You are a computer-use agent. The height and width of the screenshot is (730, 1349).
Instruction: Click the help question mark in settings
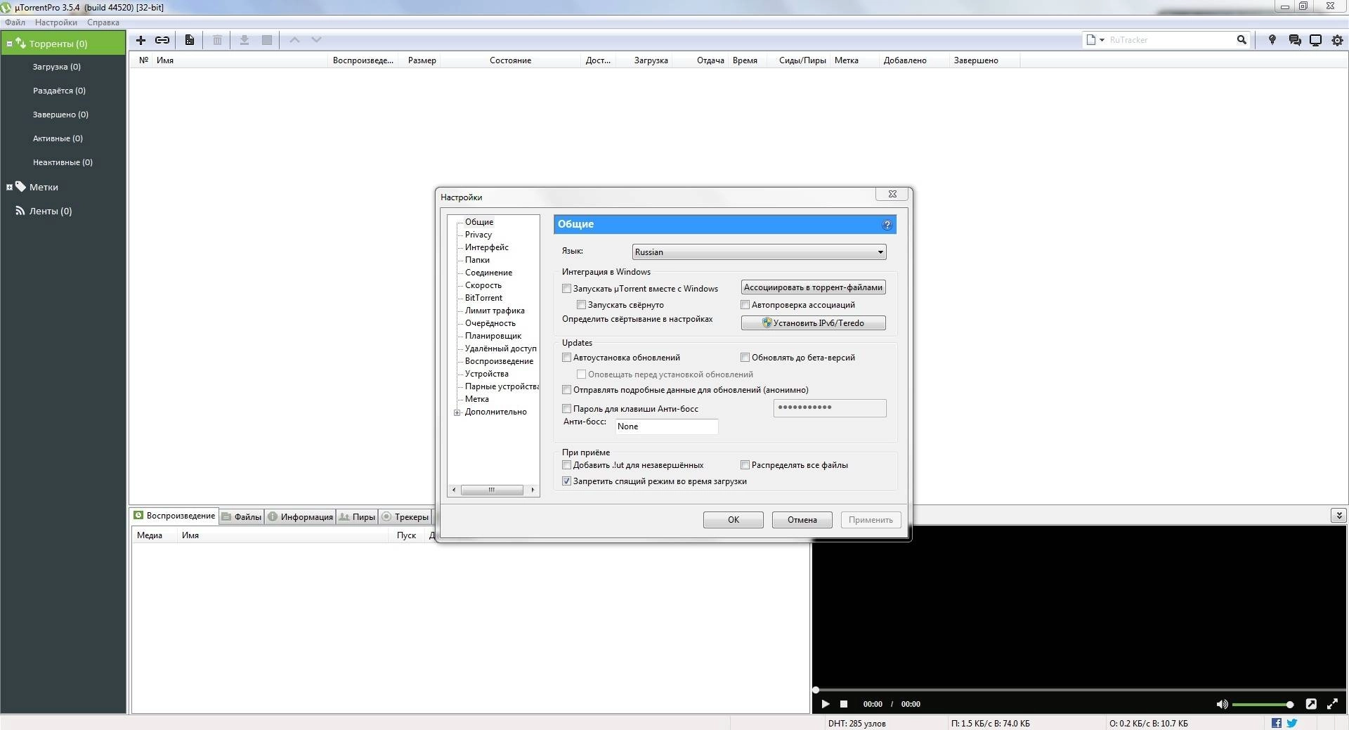[x=887, y=225]
